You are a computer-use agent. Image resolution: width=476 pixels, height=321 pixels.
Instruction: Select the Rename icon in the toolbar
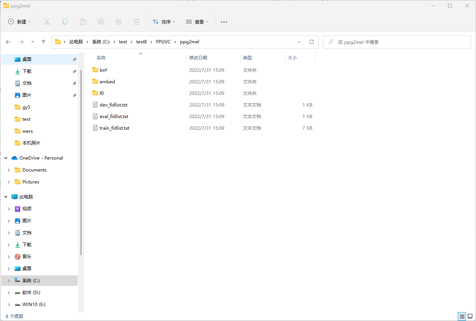100,22
